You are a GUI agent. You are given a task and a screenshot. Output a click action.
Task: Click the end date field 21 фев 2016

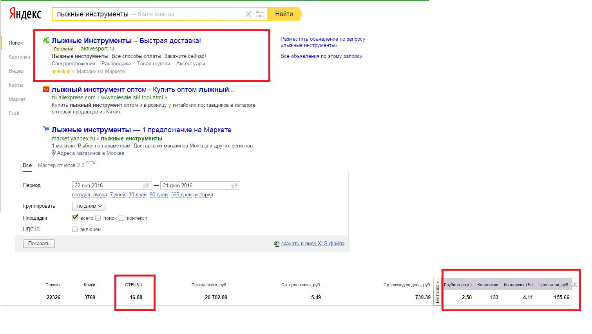pyautogui.click(x=200, y=185)
